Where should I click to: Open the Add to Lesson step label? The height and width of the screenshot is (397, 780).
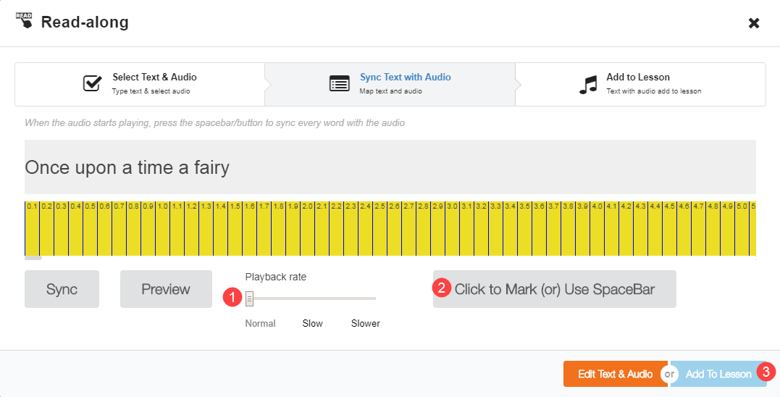pyautogui.click(x=637, y=78)
